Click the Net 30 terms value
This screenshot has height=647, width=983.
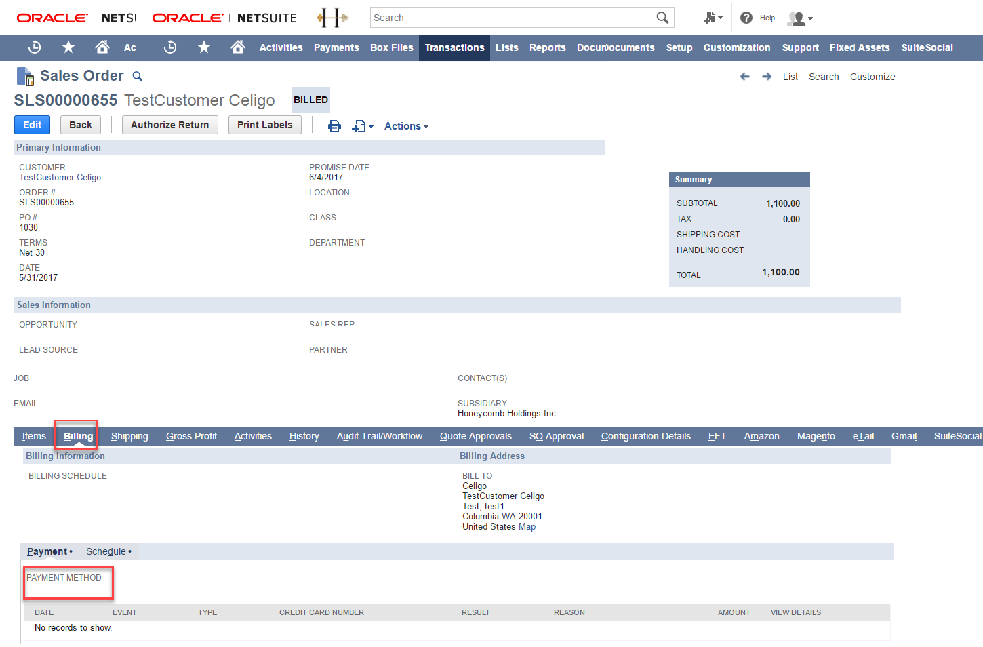pos(32,252)
